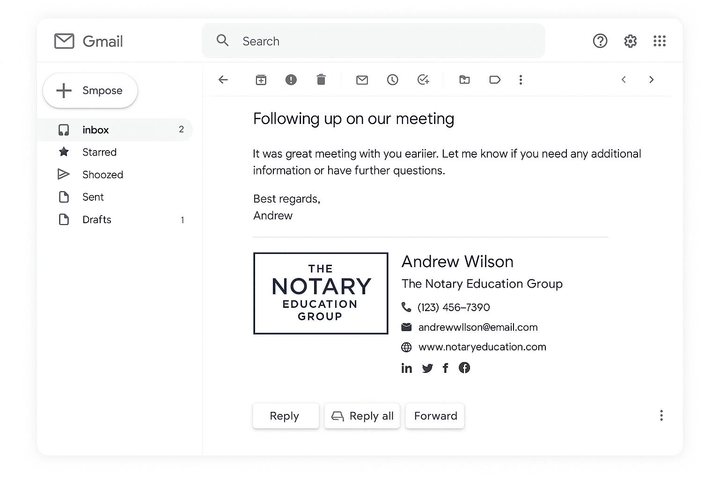Add to tasks using the checkmark icon
The height and width of the screenshot is (479, 719).
click(423, 80)
